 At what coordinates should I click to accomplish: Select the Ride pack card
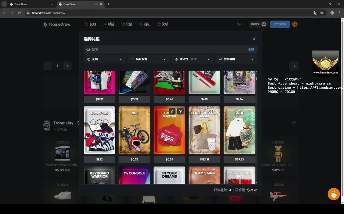[x=134, y=130]
